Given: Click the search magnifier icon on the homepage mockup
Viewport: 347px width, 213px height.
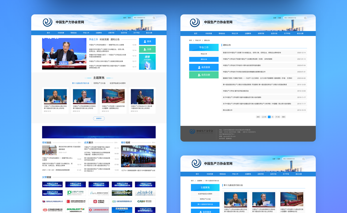Looking at the screenshot, I should click(x=154, y=18).
